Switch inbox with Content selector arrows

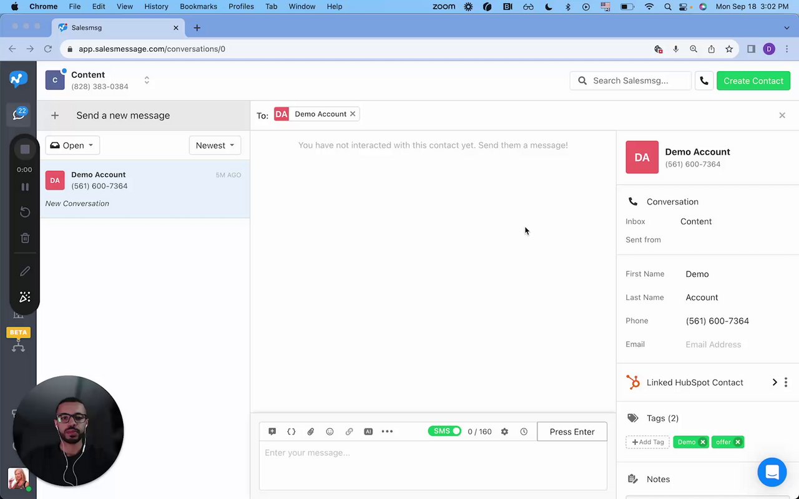tap(147, 80)
